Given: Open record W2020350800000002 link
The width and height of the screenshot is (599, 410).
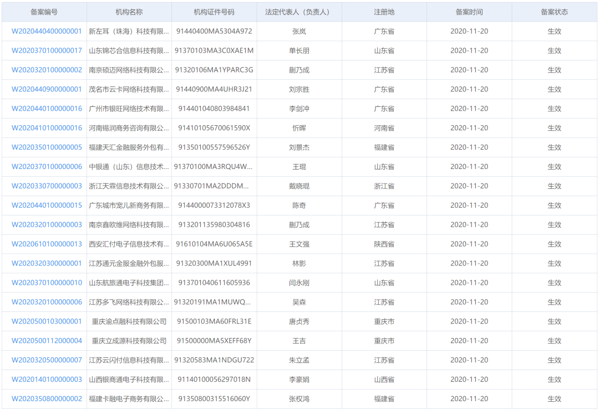Looking at the screenshot, I should (x=47, y=399).
